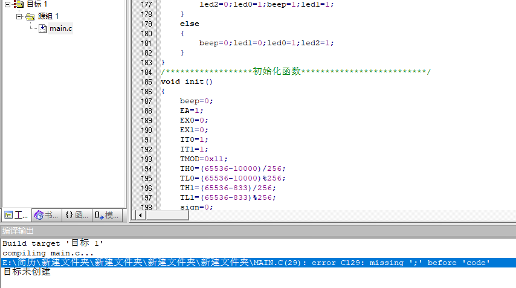Click the 编译输出 panel title bar
The image size is (516, 288).
pyautogui.click(x=258, y=231)
